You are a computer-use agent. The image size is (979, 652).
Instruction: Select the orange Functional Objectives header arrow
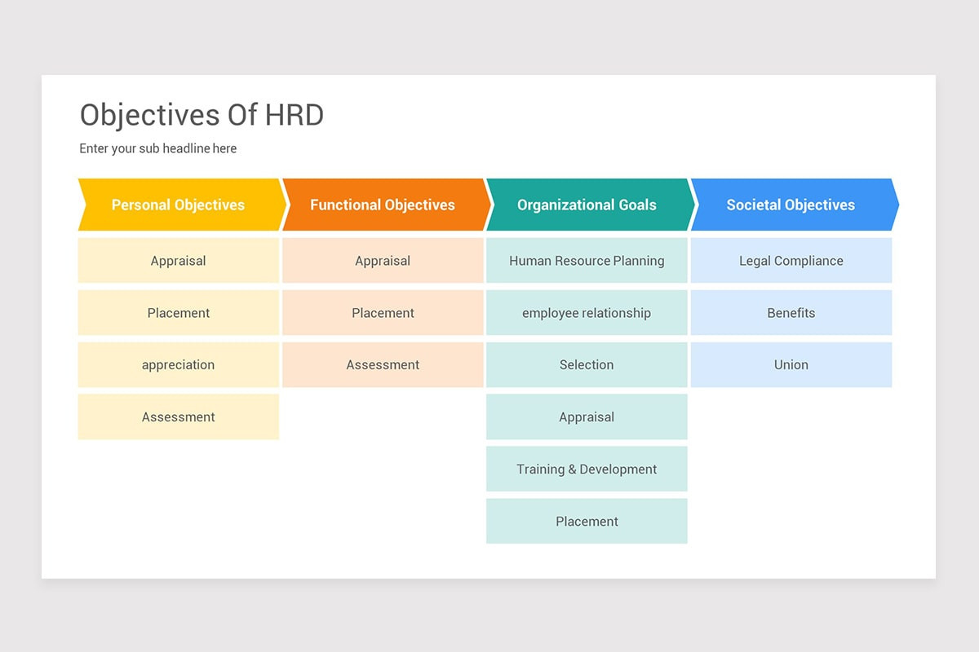(387, 205)
